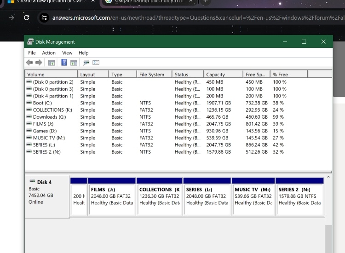345x253 pixels.
Task: Select the COLLECTIONS (K:) partition block in disk map
Action: coord(160,196)
